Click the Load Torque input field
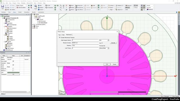The width and height of the screenshot is (180, 101). (x=85, y=48)
